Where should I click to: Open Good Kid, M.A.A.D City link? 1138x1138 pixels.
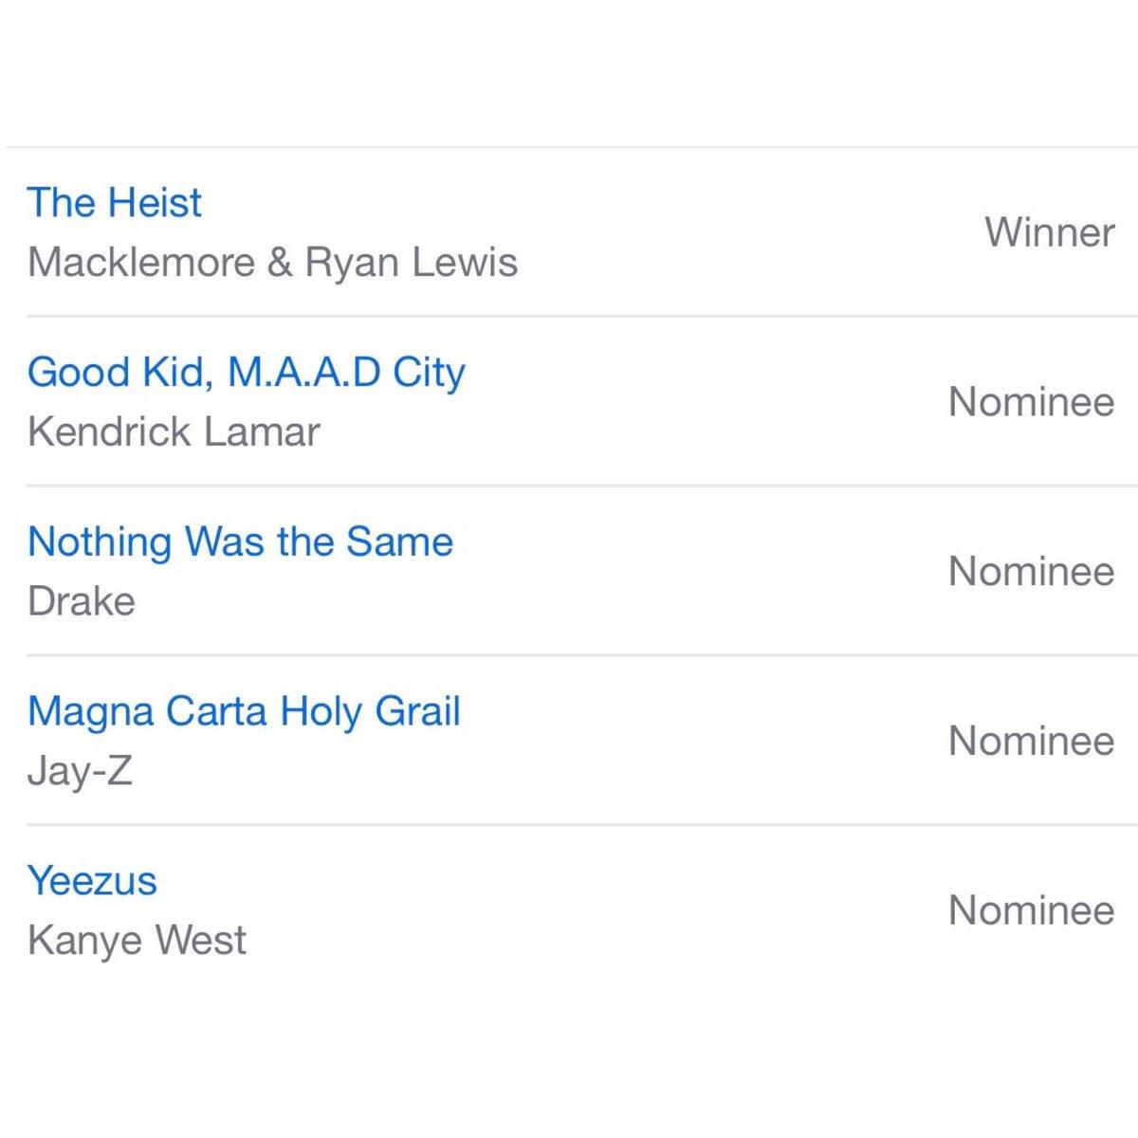[247, 372]
